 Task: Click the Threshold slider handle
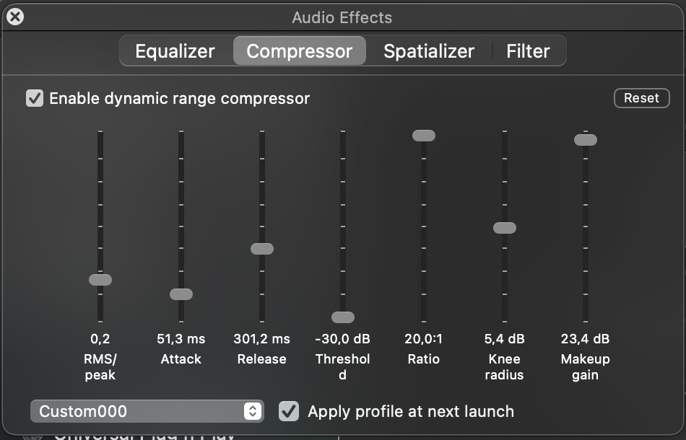pos(343,317)
